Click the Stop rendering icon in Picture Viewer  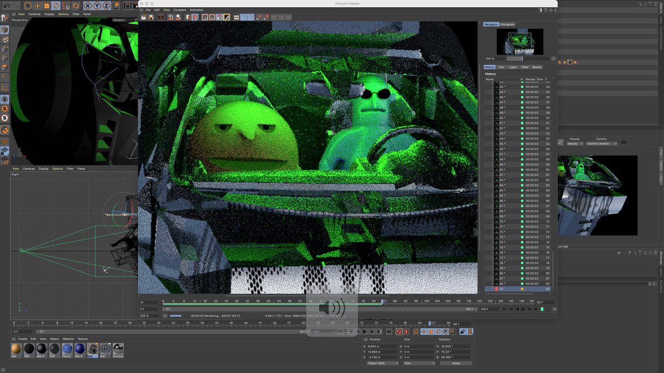pos(161,17)
